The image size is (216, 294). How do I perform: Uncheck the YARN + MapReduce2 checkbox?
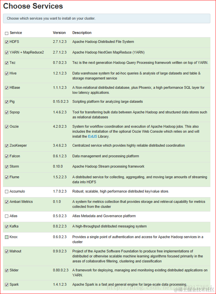tap(7, 53)
